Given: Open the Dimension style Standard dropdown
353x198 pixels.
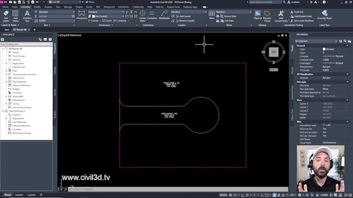Looking at the screenshot, I should point(105,12).
